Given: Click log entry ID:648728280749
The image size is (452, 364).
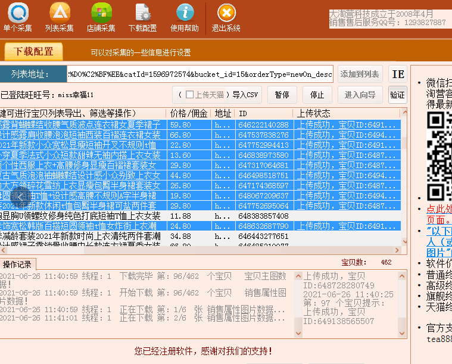Looking at the screenshot, I should 339,285.
